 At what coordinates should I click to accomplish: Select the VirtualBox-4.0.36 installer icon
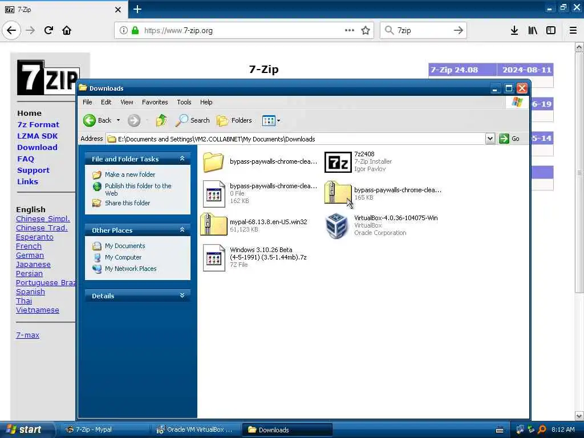336,226
